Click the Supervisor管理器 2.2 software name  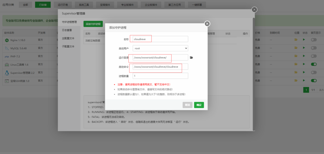22,72
